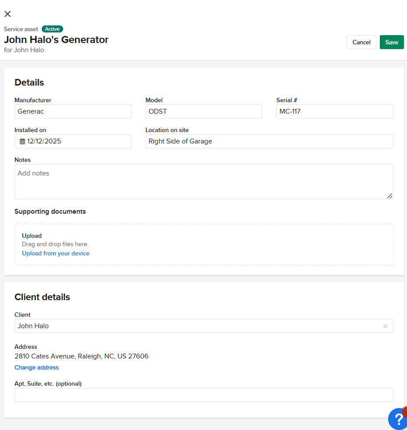Select the Serial # input field
407x430 pixels.
point(334,111)
